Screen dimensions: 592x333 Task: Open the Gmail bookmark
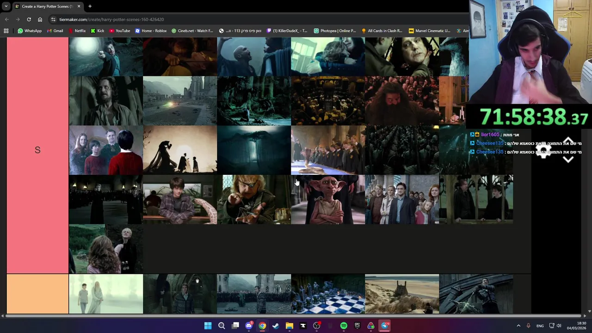pos(55,31)
